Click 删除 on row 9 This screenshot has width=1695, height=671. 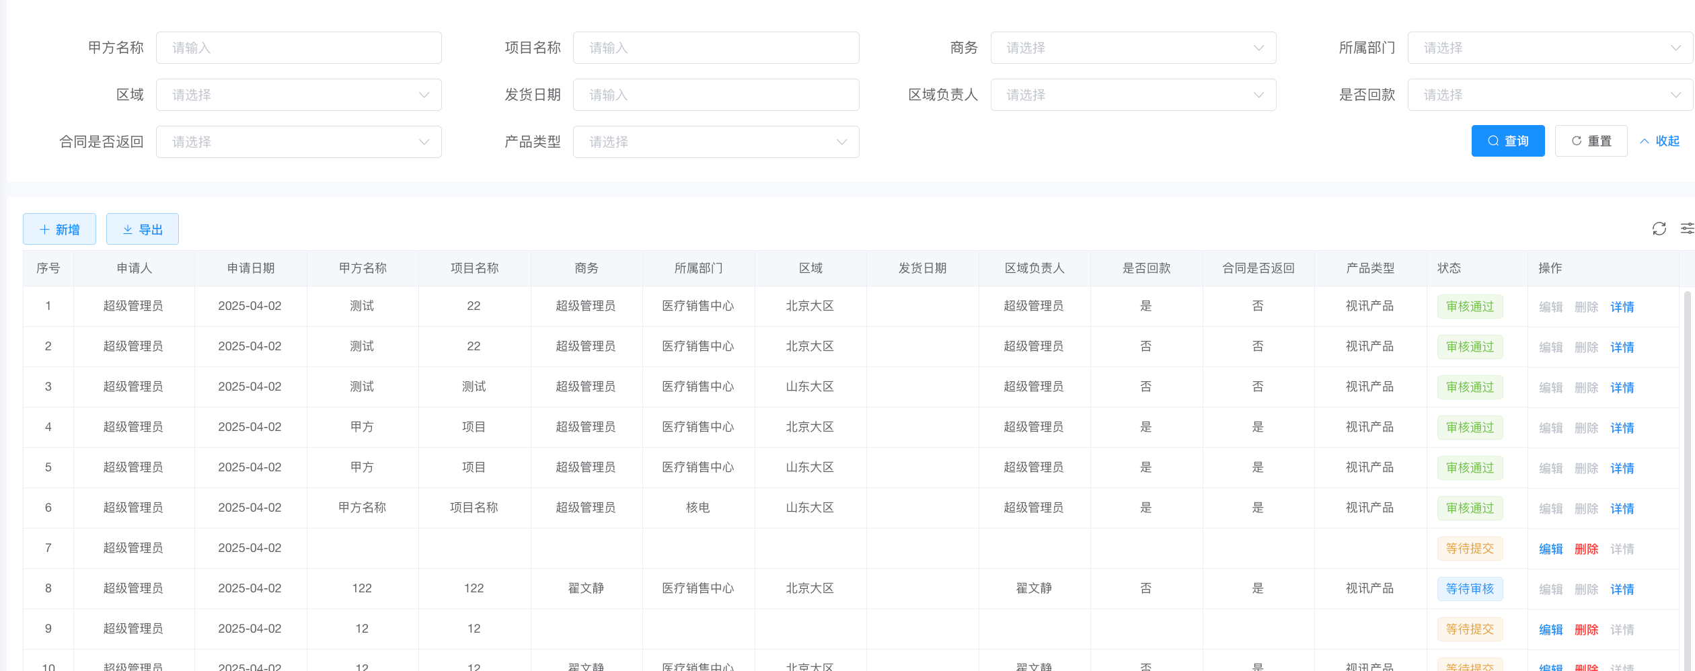[x=1586, y=630]
